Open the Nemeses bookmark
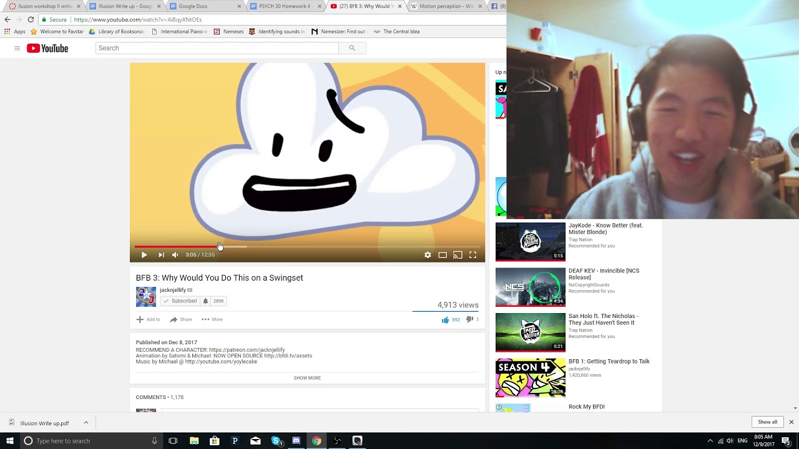This screenshot has width=799, height=449. click(x=228, y=31)
